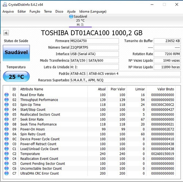The height and width of the screenshot is (182, 183).
Task: Open the Arquivo menu
Action: pyautogui.click(x=8, y=11)
